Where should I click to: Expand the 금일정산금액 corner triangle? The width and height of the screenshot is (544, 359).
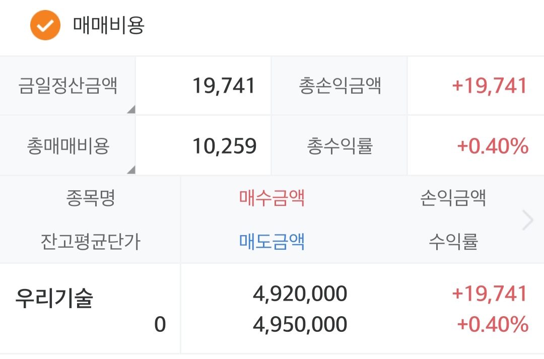130,109
